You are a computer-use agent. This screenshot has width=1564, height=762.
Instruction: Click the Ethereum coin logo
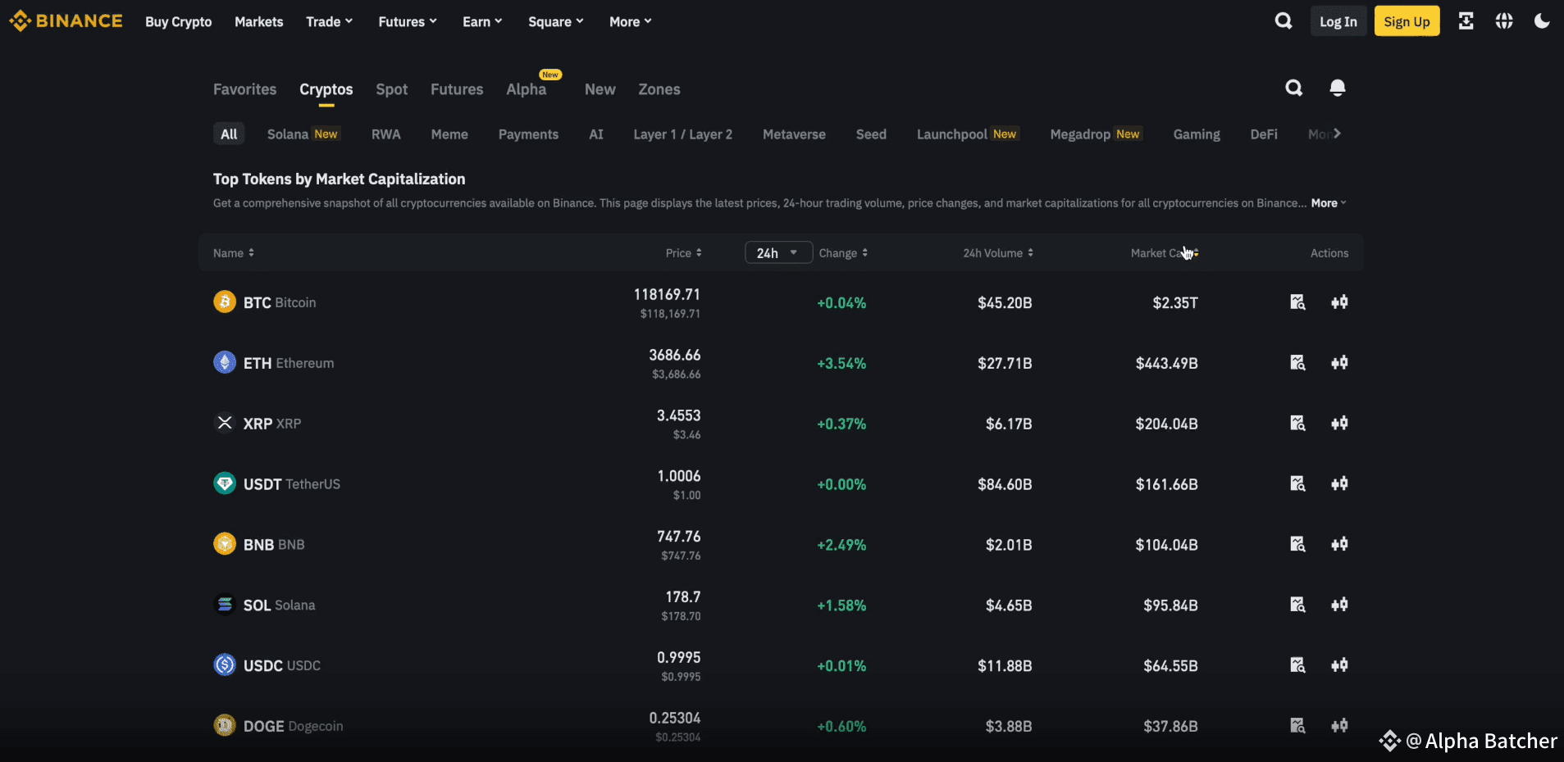pyautogui.click(x=225, y=362)
